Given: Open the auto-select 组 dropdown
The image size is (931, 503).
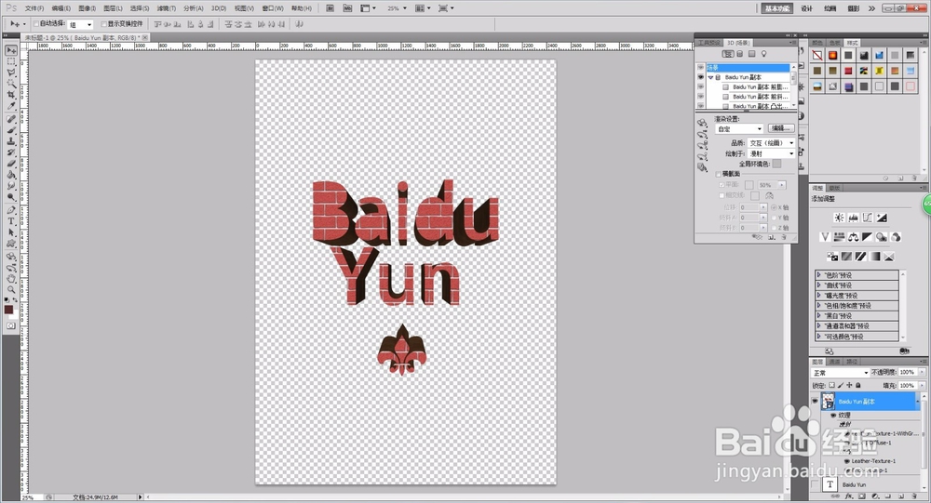Looking at the screenshot, I should coord(79,24).
